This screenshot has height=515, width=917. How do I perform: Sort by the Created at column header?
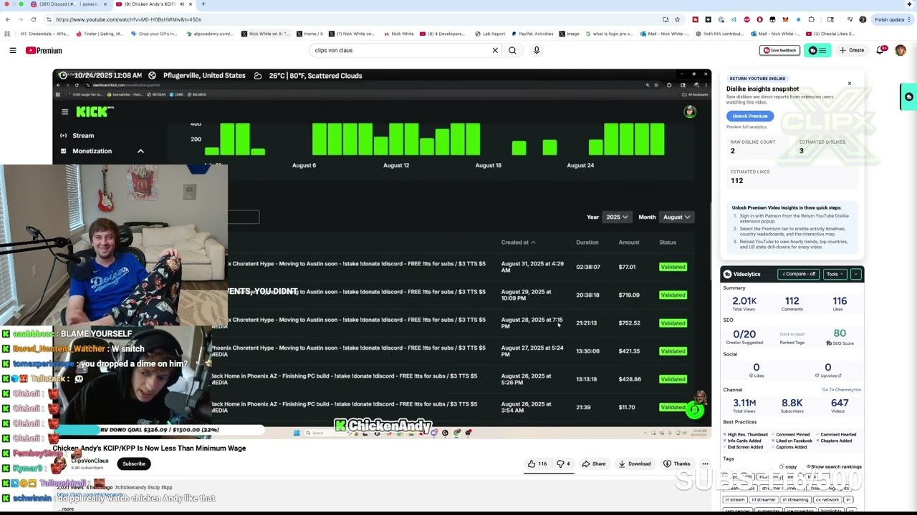pyautogui.click(x=518, y=242)
